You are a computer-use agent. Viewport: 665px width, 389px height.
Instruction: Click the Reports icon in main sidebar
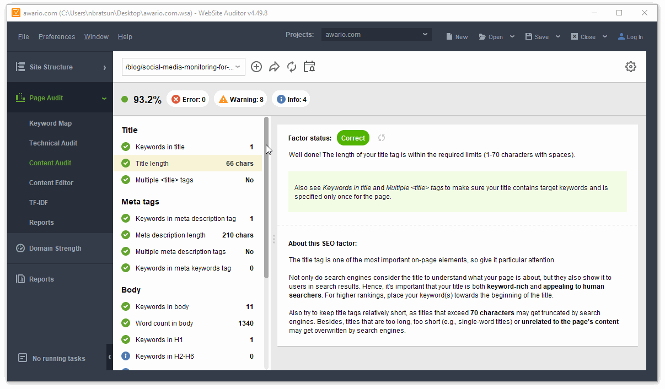[x=20, y=279]
